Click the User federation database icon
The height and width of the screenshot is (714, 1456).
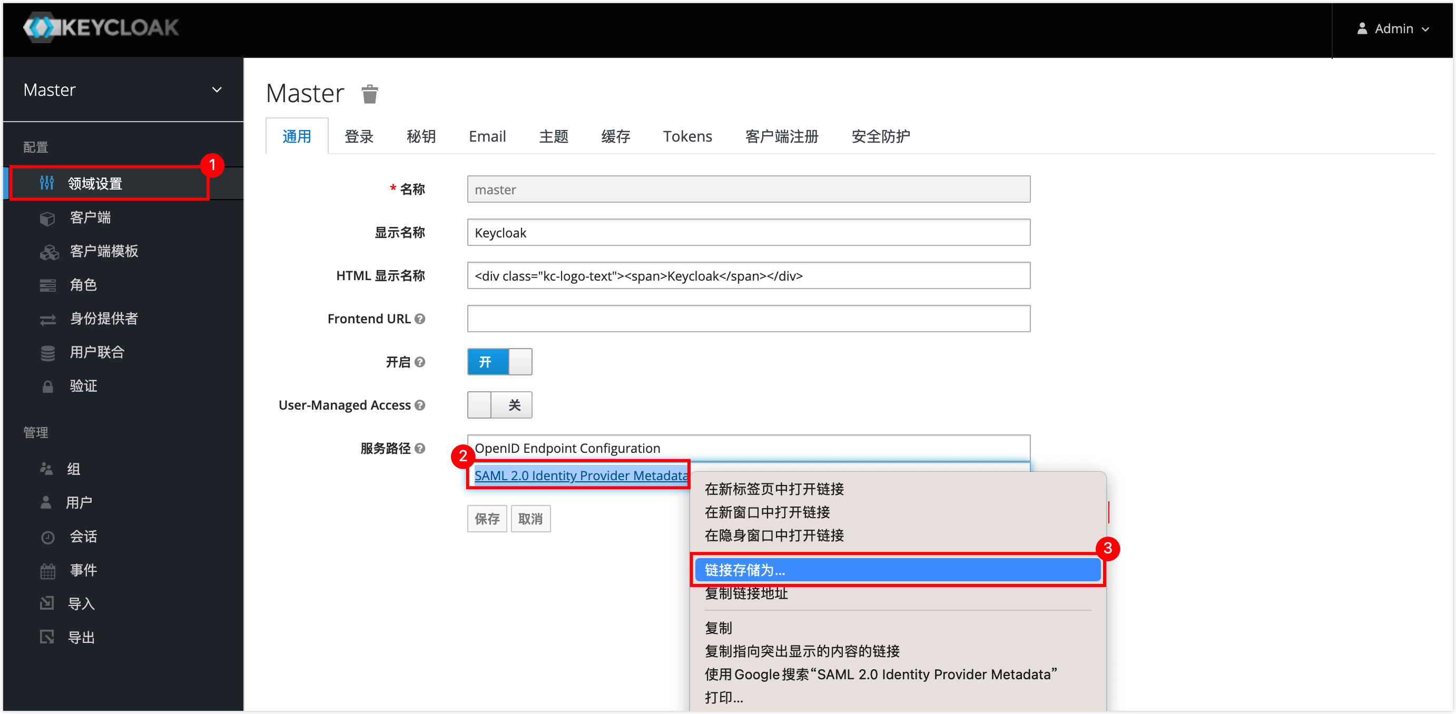point(48,353)
